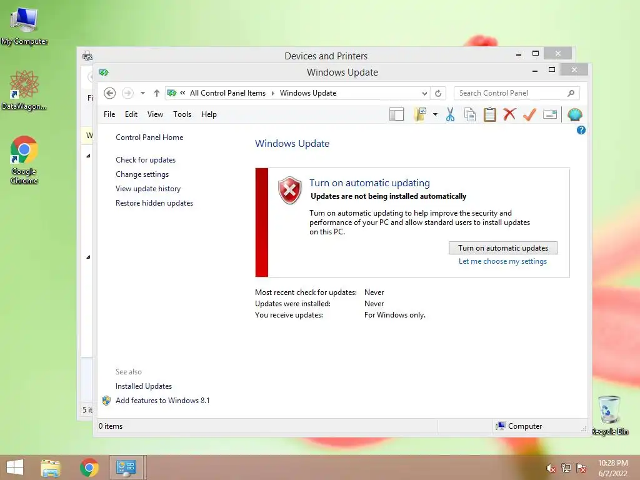Screen dimensions: 640x480
Task: Click the Cut scissors icon
Action: tap(450, 115)
